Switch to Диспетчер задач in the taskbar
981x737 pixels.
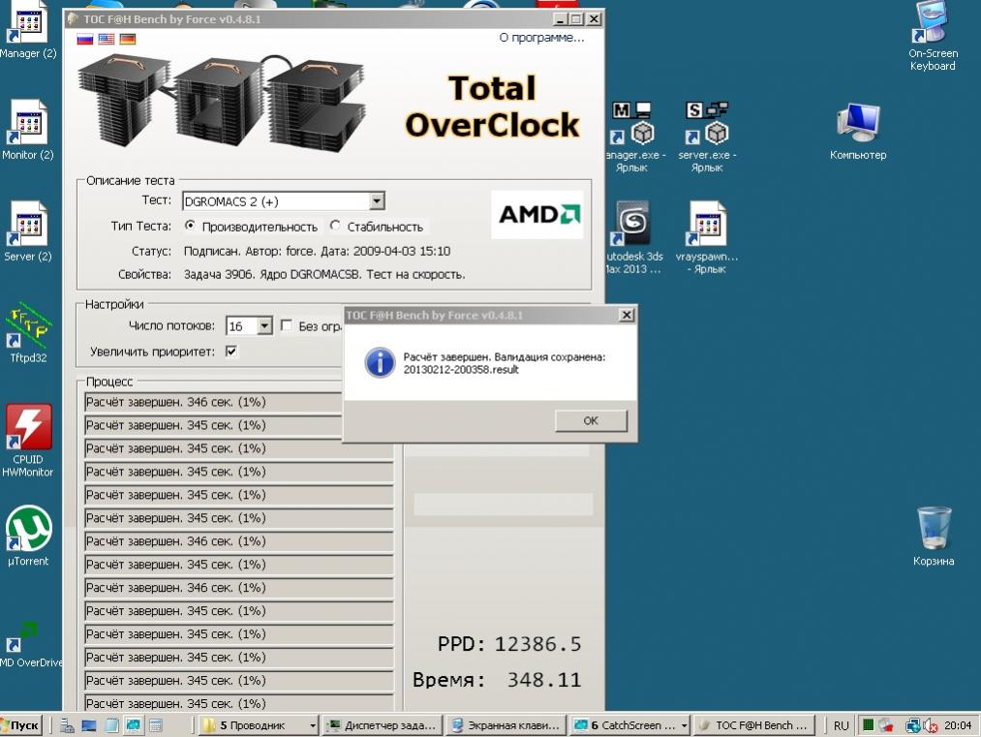383,725
